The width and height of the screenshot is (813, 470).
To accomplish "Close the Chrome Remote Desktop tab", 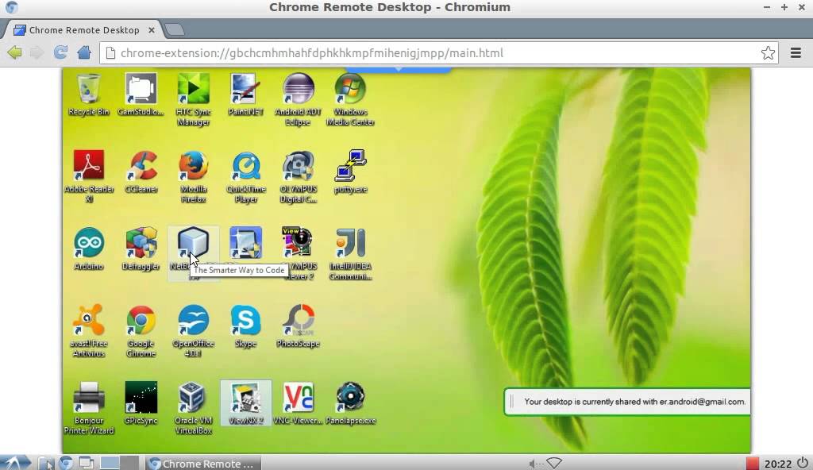I will click(152, 30).
